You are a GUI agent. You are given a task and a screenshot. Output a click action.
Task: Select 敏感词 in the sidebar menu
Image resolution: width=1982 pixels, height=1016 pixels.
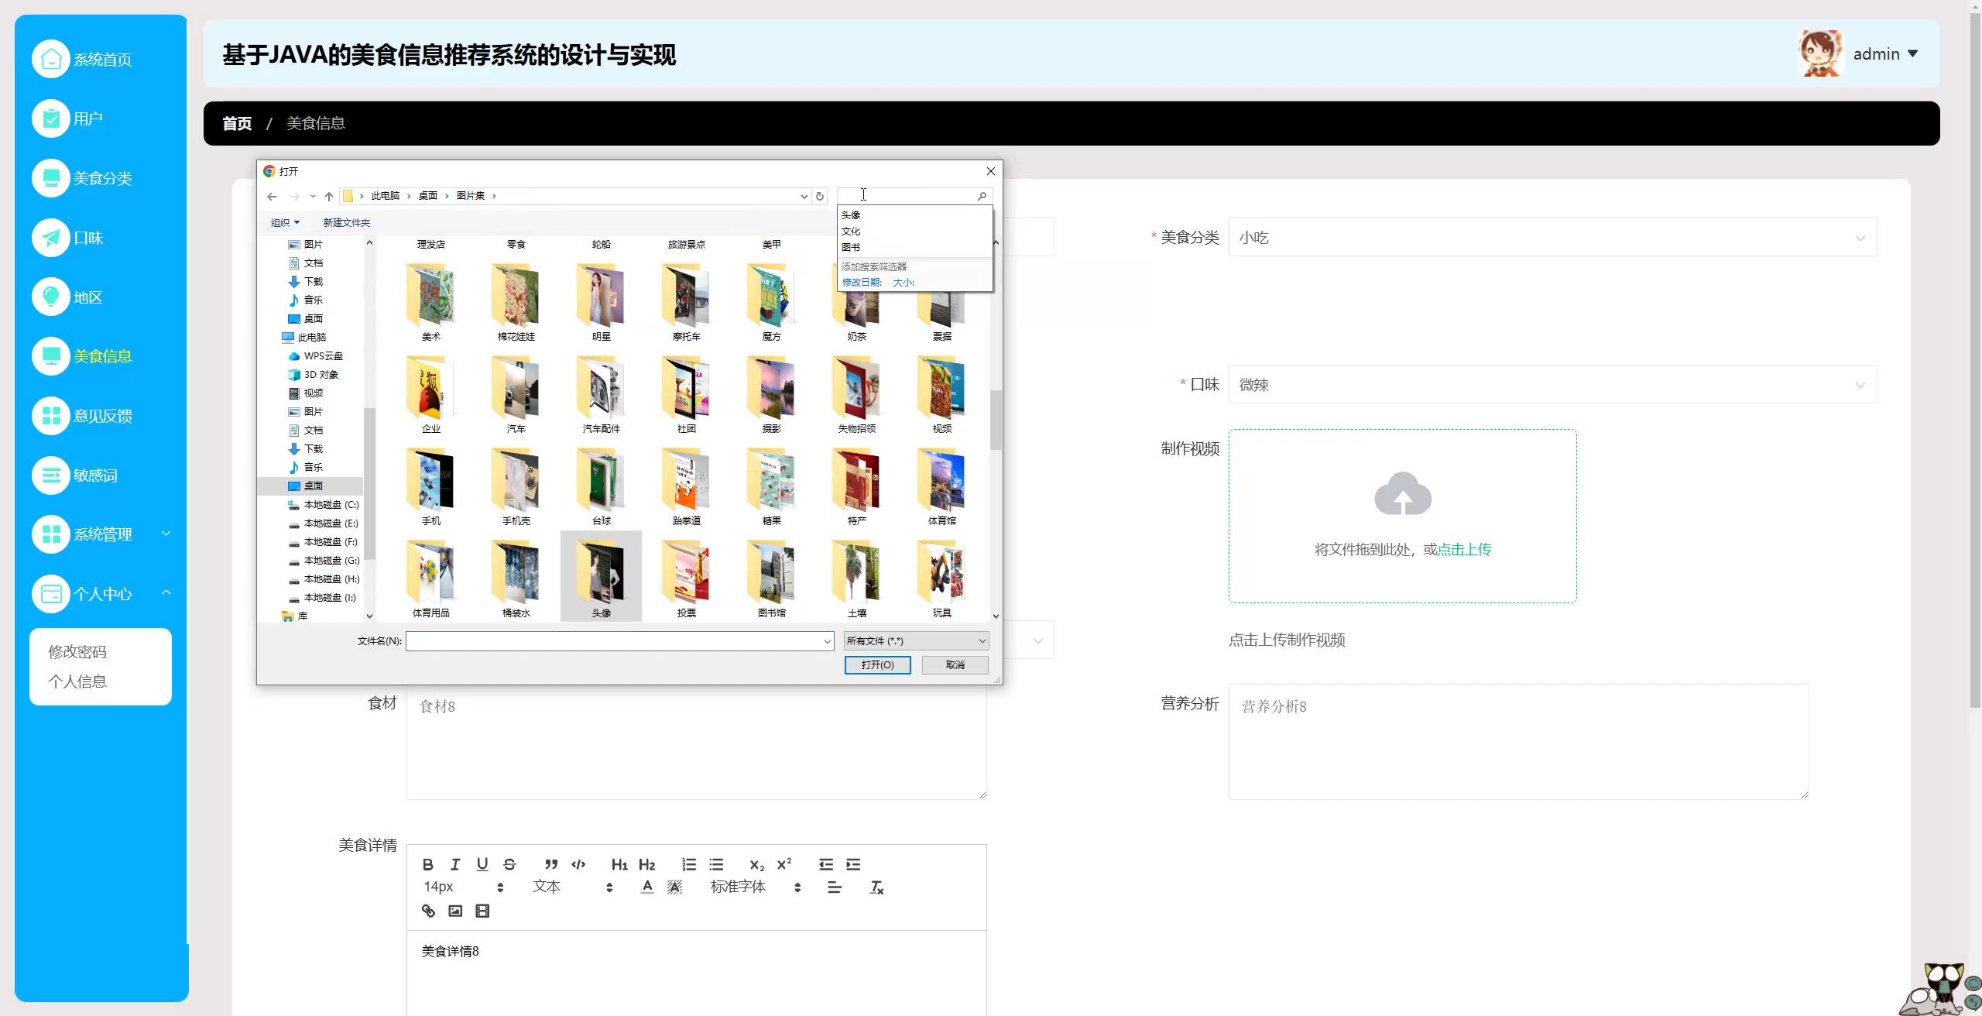tap(94, 475)
